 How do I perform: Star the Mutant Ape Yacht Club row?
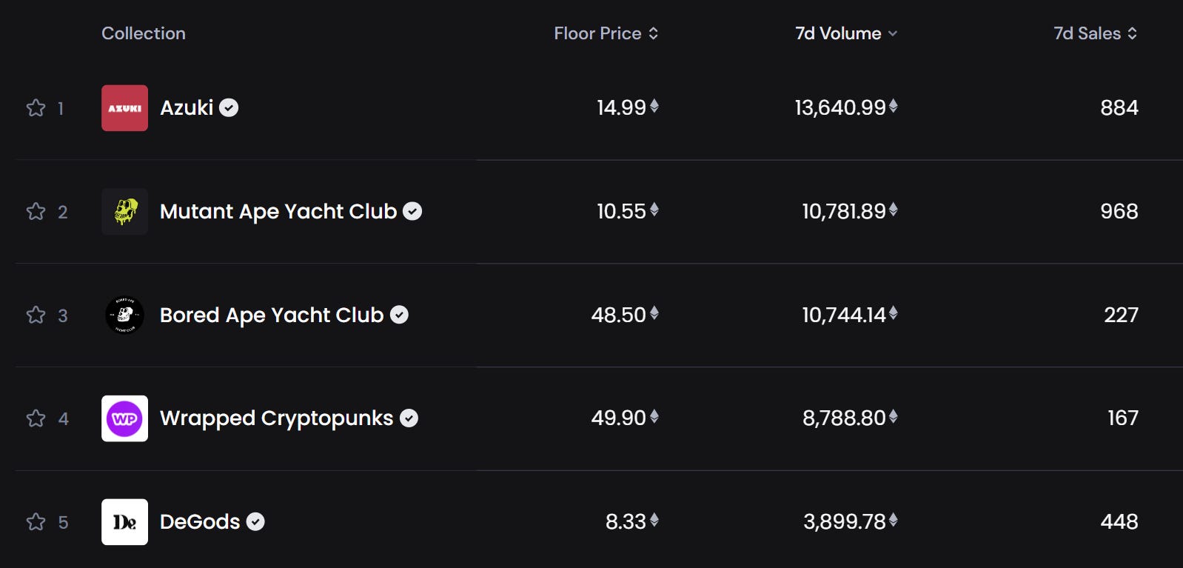click(36, 212)
